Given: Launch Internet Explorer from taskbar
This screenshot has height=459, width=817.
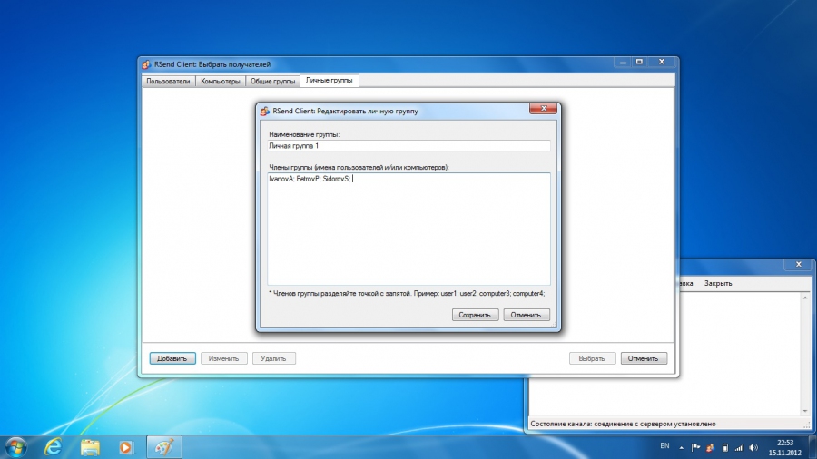Looking at the screenshot, I should tap(54, 447).
